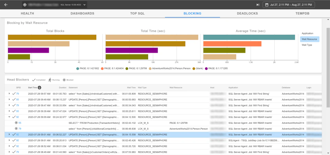
Task: Click the purple bar in Total Time chart
Action: [x=132, y=50]
